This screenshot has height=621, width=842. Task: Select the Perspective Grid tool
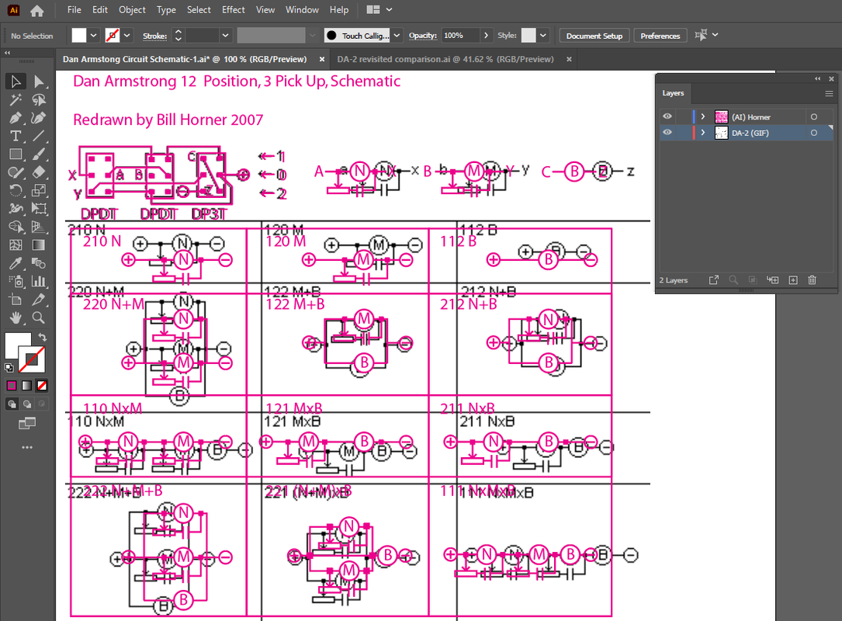[39, 227]
